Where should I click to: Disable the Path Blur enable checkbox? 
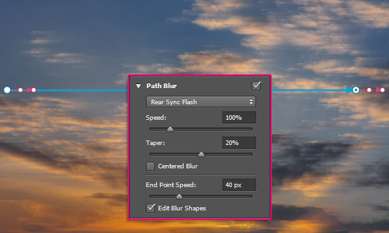256,86
